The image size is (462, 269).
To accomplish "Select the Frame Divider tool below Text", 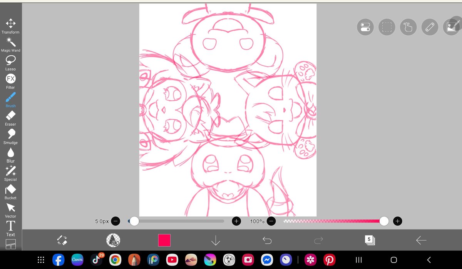I will click(x=11, y=244).
